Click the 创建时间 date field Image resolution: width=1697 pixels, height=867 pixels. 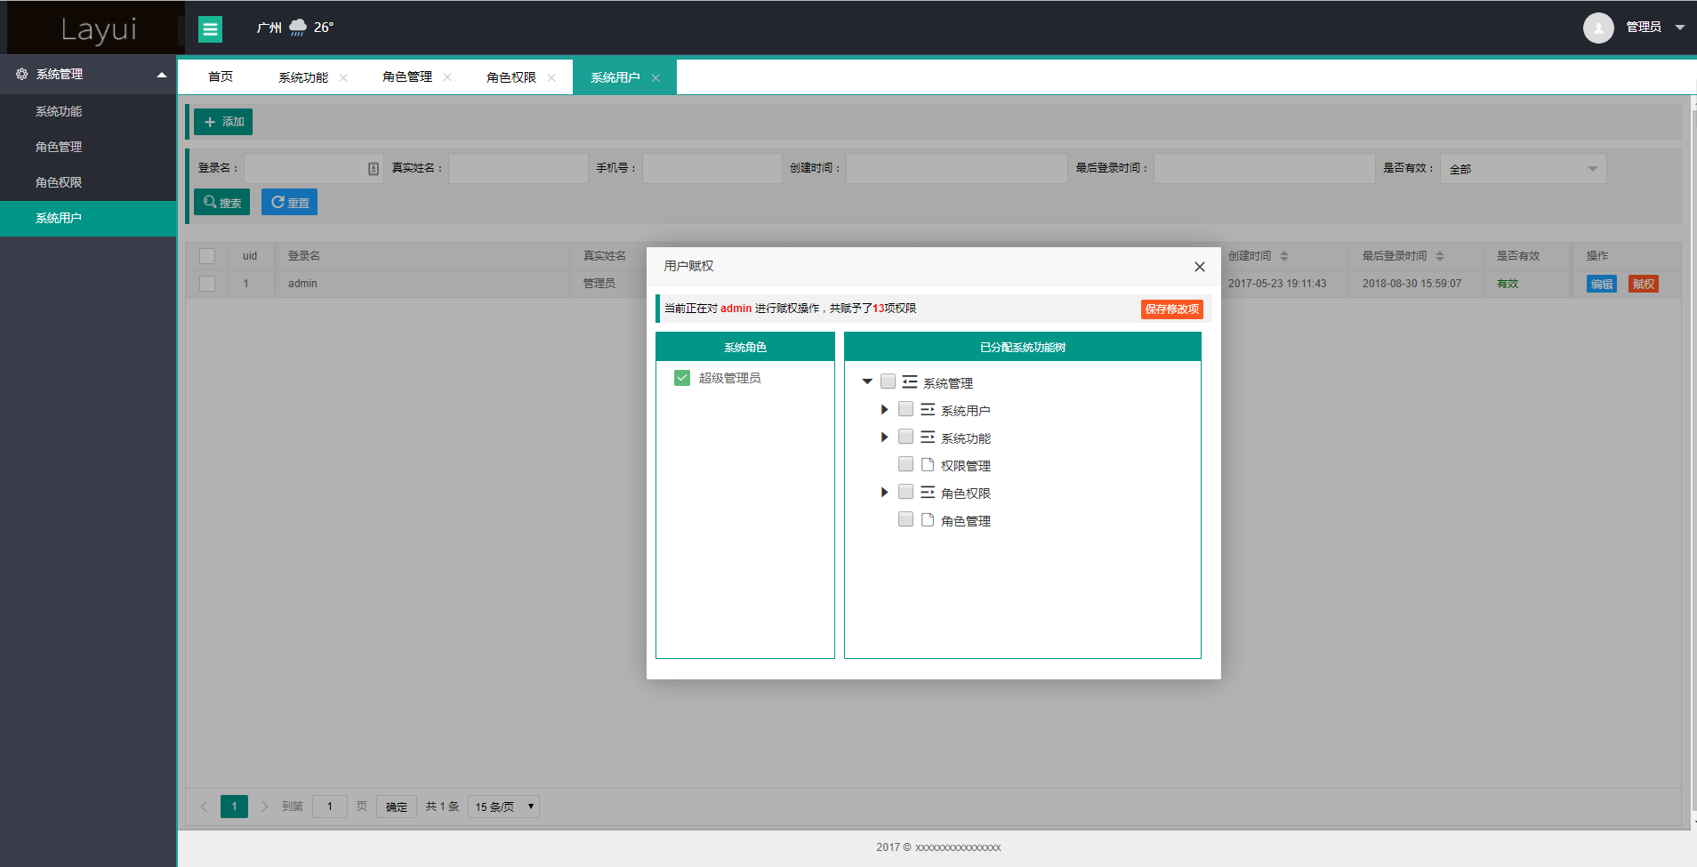click(957, 168)
